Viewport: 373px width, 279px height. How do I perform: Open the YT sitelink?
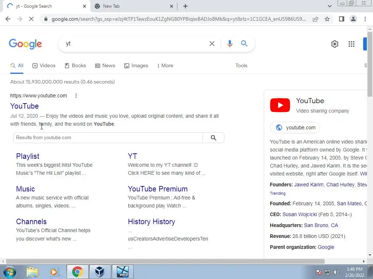pos(133,156)
